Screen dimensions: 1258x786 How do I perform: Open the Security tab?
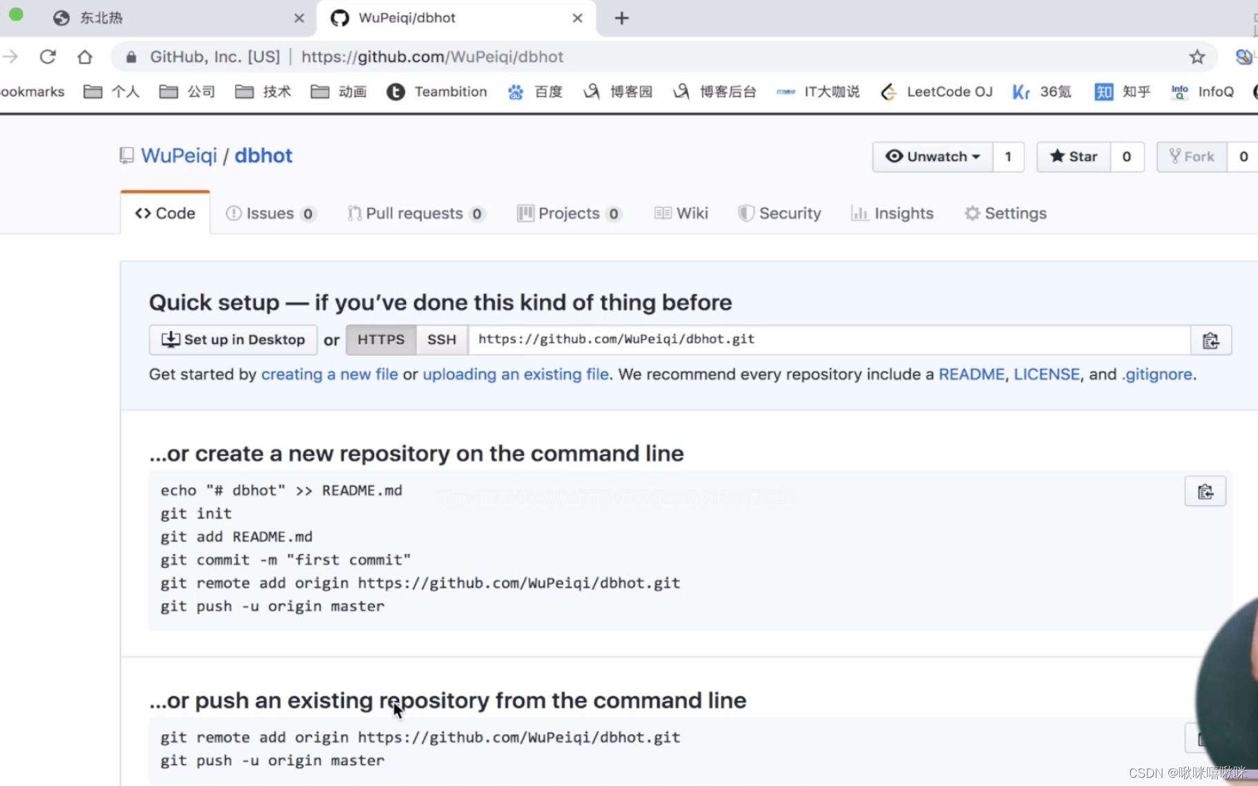(x=780, y=213)
